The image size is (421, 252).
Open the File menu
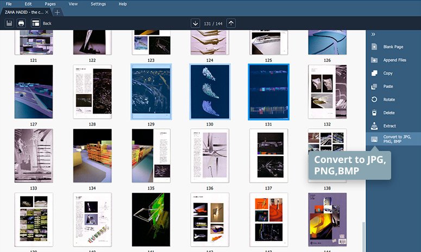(9, 4)
